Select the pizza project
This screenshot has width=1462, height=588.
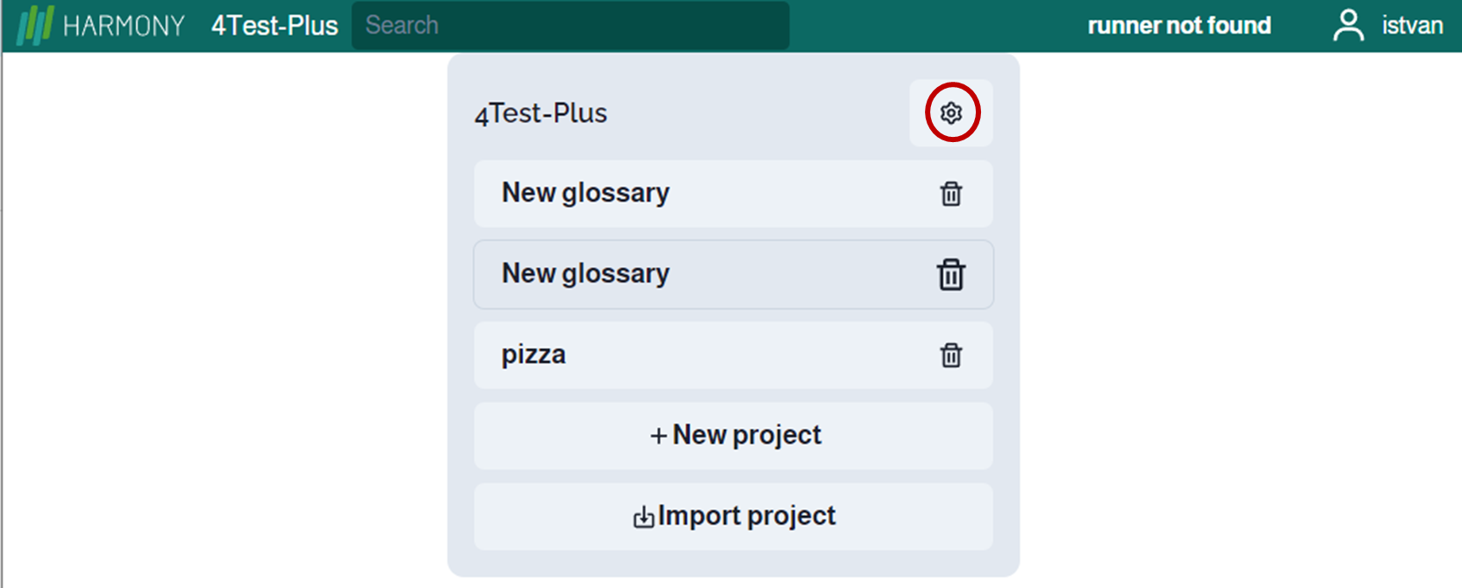click(x=734, y=355)
